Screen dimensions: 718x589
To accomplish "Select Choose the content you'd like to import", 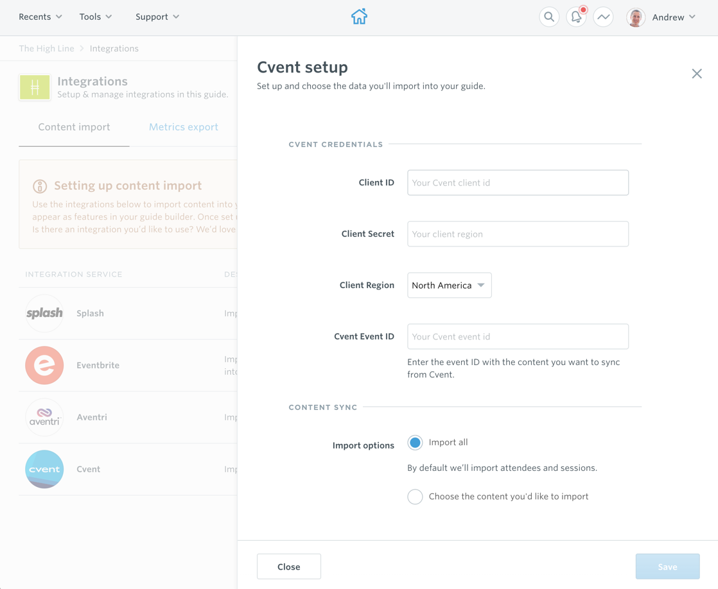I will pyautogui.click(x=415, y=497).
